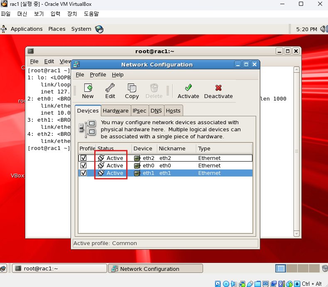Sort device list by Device column header
The width and height of the screenshot is (328, 287).
point(144,149)
